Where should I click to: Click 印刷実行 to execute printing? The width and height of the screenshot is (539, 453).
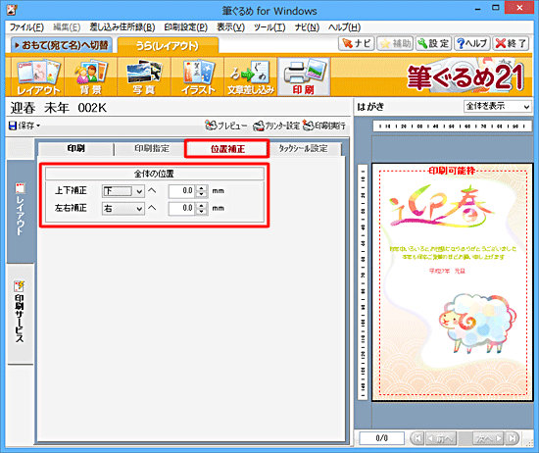pos(324,126)
